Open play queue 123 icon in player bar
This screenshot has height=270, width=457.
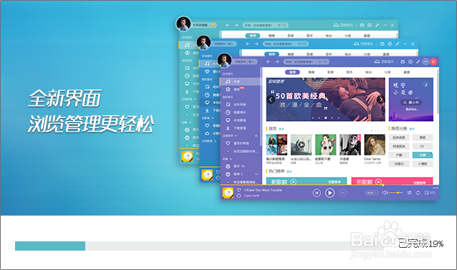tap(430, 193)
